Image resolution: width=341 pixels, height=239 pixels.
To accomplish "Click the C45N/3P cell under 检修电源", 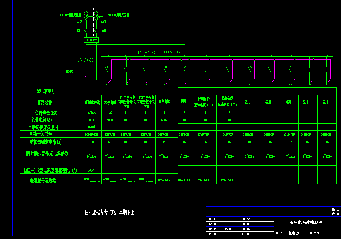I will [110, 135].
